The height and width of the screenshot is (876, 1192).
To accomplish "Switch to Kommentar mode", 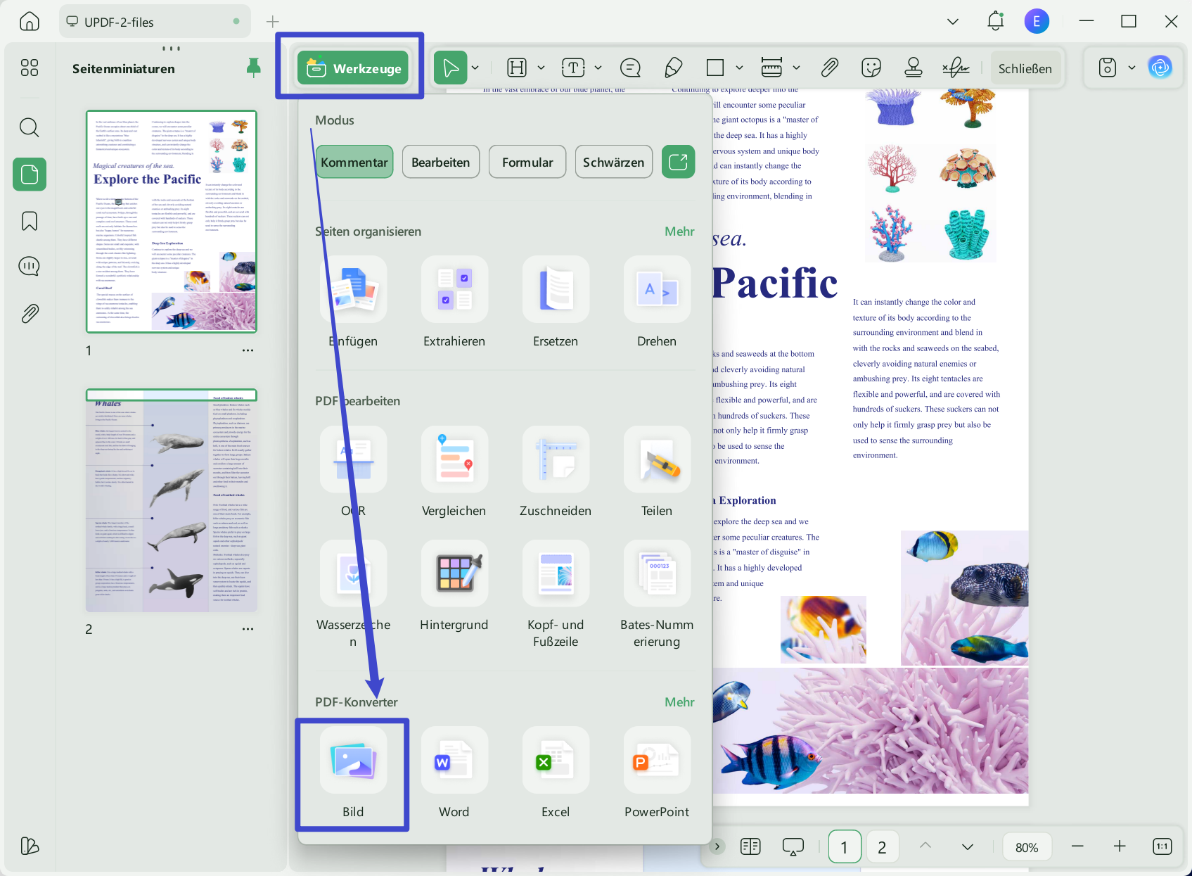I will pyautogui.click(x=354, y=162).
